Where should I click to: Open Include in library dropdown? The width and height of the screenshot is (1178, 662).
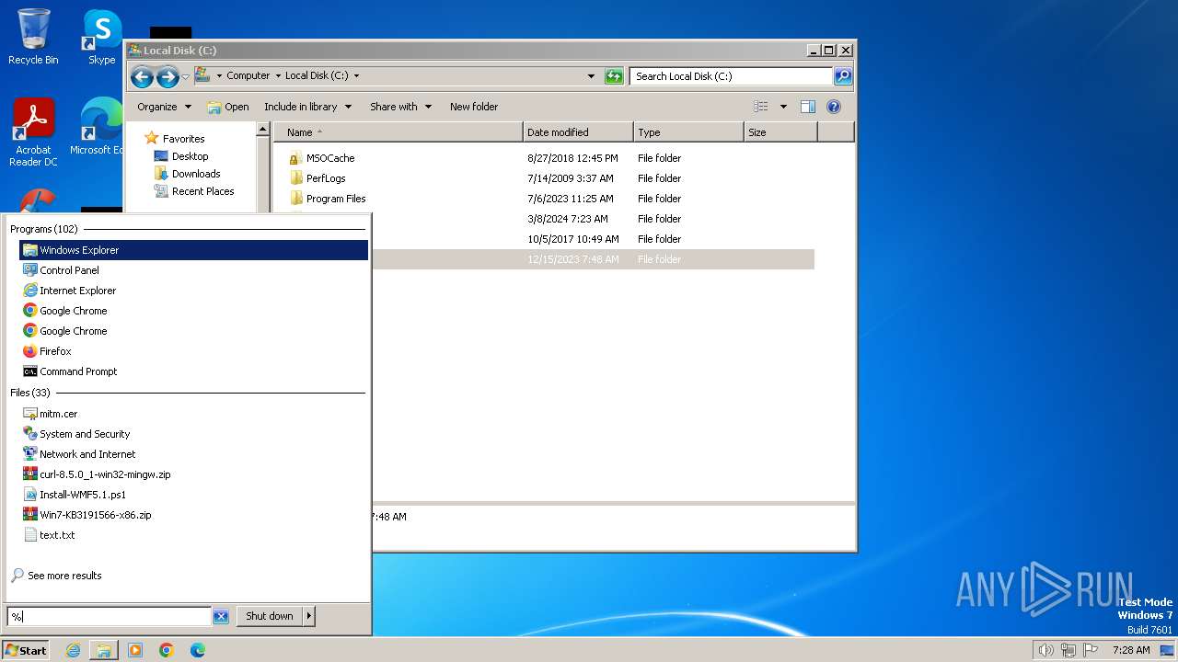coord(307,107)
